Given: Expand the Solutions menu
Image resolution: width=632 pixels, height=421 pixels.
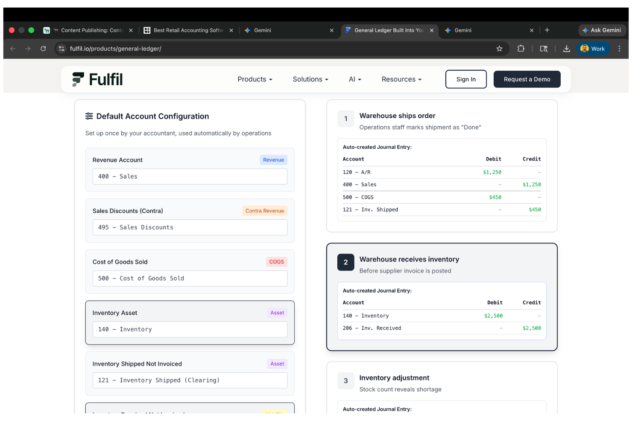Looking at the screenshot, I should point(310,79).
